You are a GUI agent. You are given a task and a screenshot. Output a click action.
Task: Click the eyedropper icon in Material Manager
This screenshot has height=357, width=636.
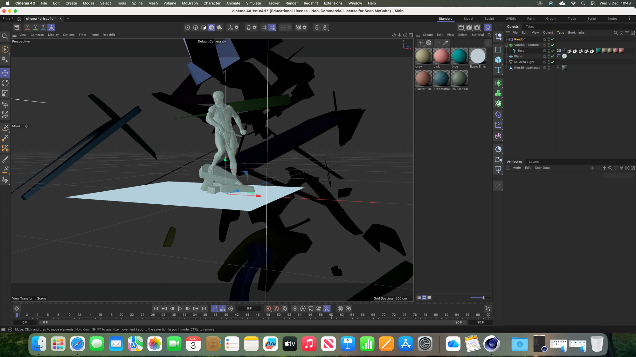click(446, 43)
